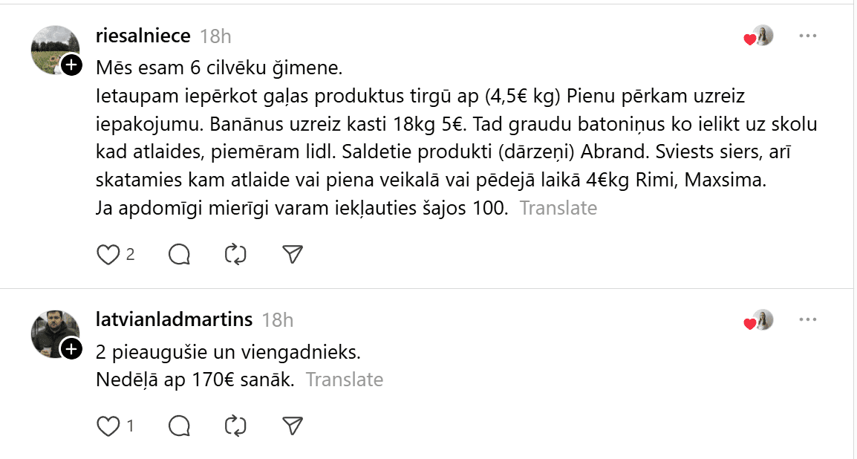View author like avatar on latvianladmartins' comment
This screenshot has width=857, height=459.
762,320
